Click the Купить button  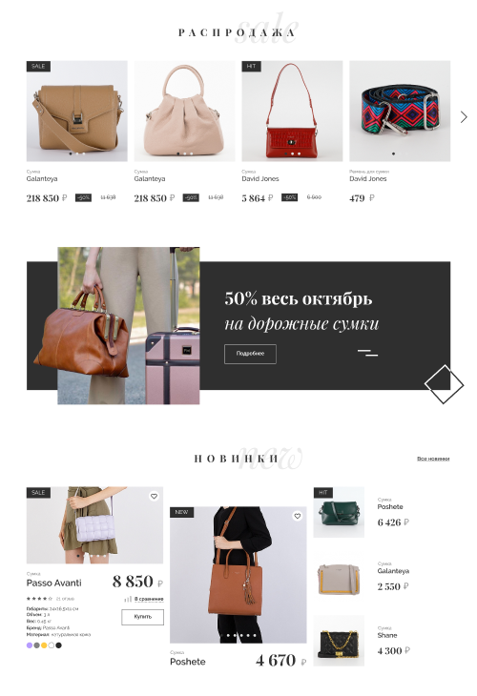click(142, 617)
